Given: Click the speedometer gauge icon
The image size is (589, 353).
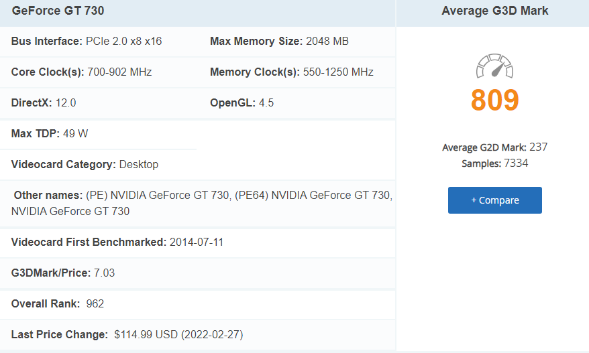Looking at the screenshot, I should [494, 66].
